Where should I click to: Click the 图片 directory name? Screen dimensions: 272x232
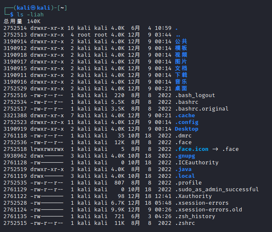[x=181, y=61]
